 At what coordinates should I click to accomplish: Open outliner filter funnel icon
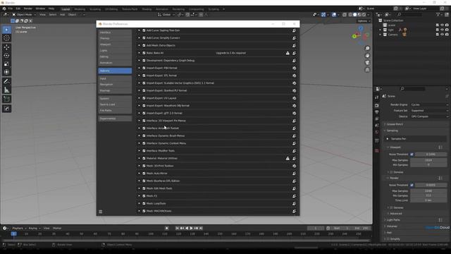(x=438, y=15)
